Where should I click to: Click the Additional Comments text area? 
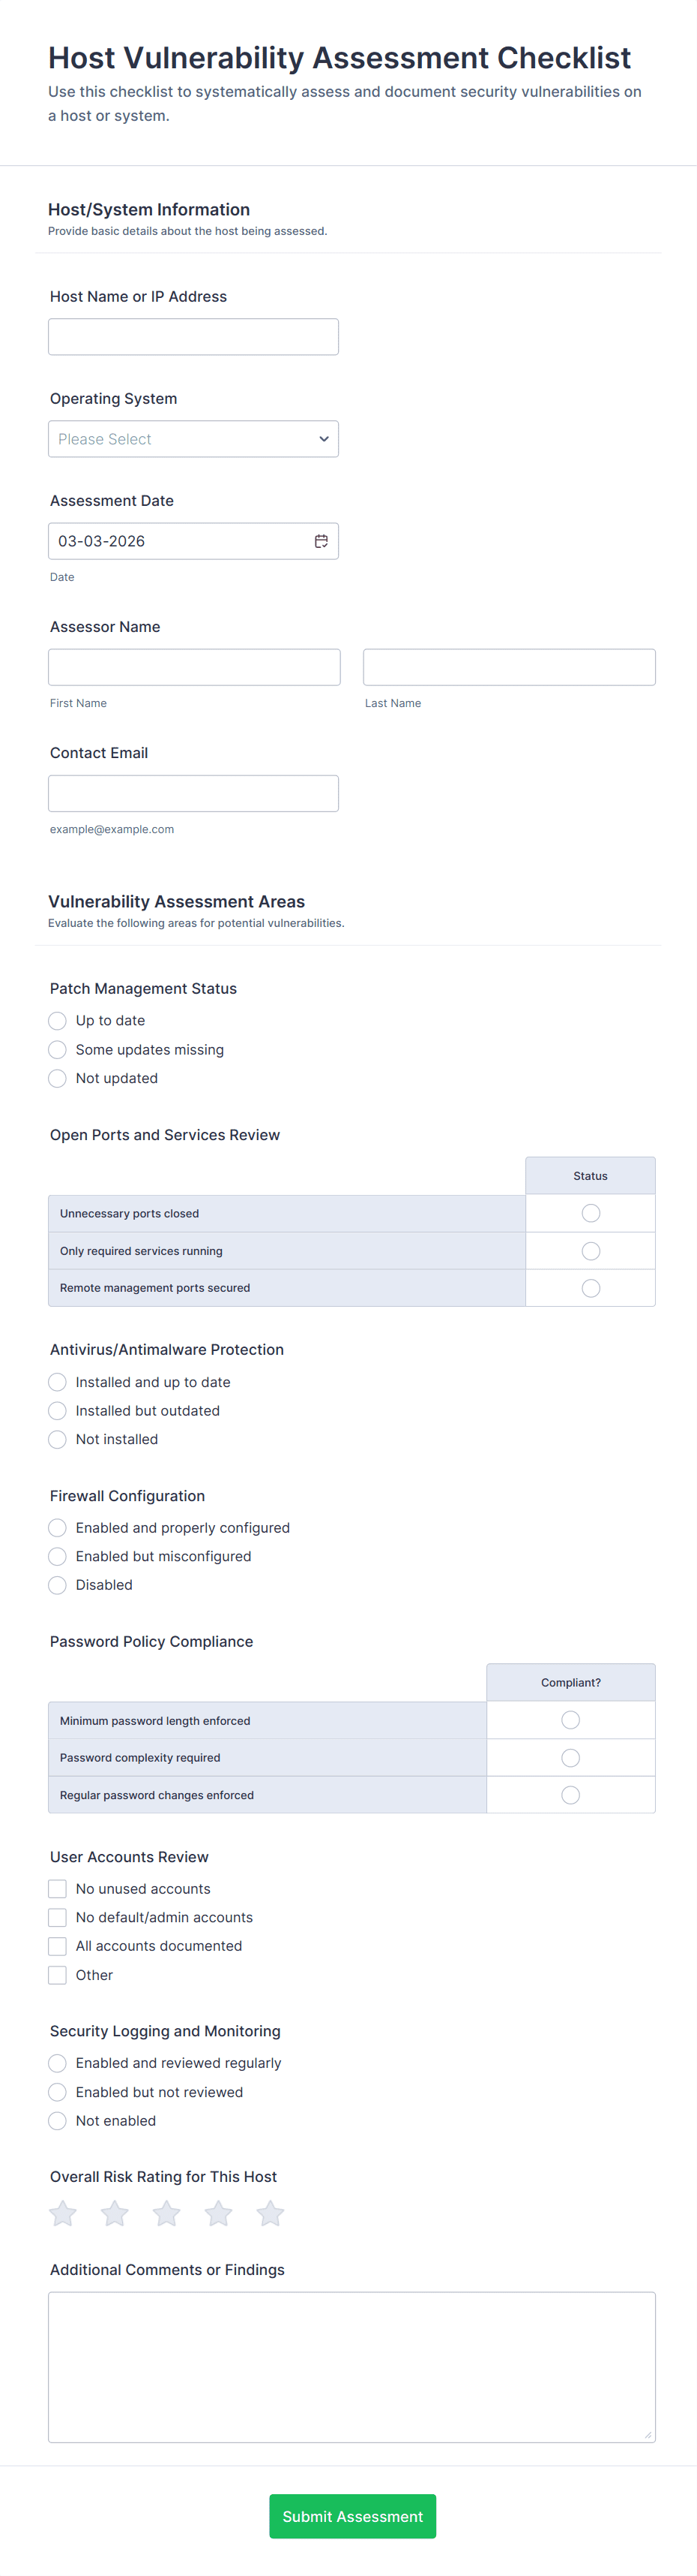coord(351,2366)
